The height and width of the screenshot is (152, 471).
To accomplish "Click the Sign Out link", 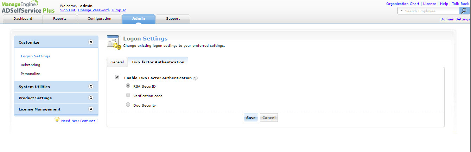I will tap(68, 10).
